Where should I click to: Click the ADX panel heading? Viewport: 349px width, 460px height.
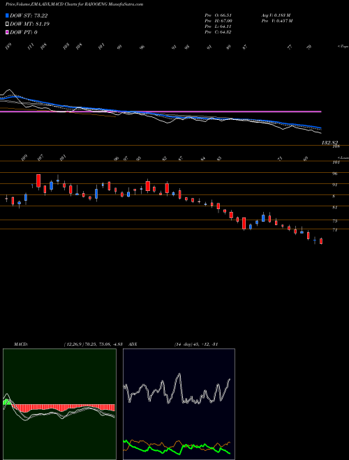(133, 344)
